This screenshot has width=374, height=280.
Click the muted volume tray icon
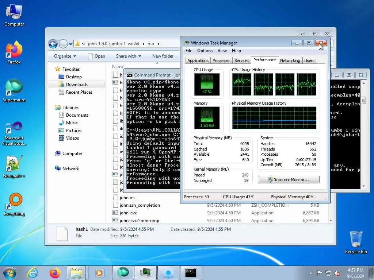(x=337, y=273)
